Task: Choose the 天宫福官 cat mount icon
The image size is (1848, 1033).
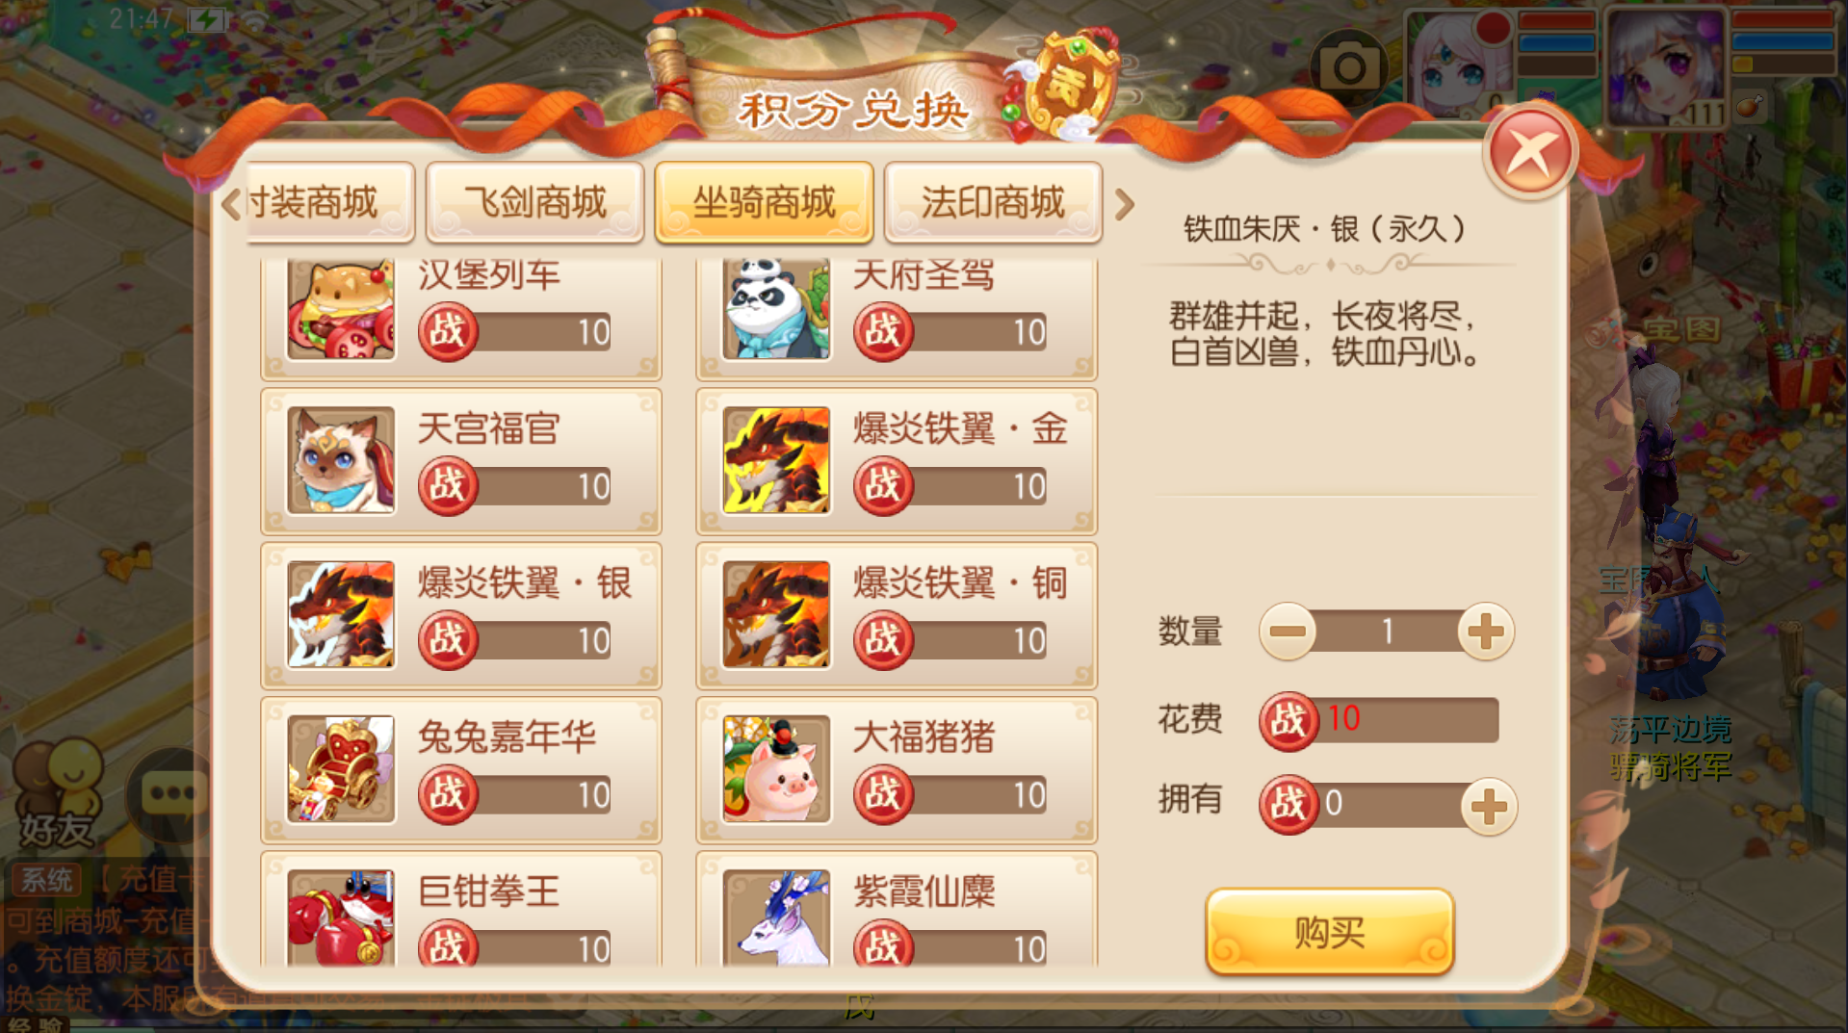Action: pos(341,460)
